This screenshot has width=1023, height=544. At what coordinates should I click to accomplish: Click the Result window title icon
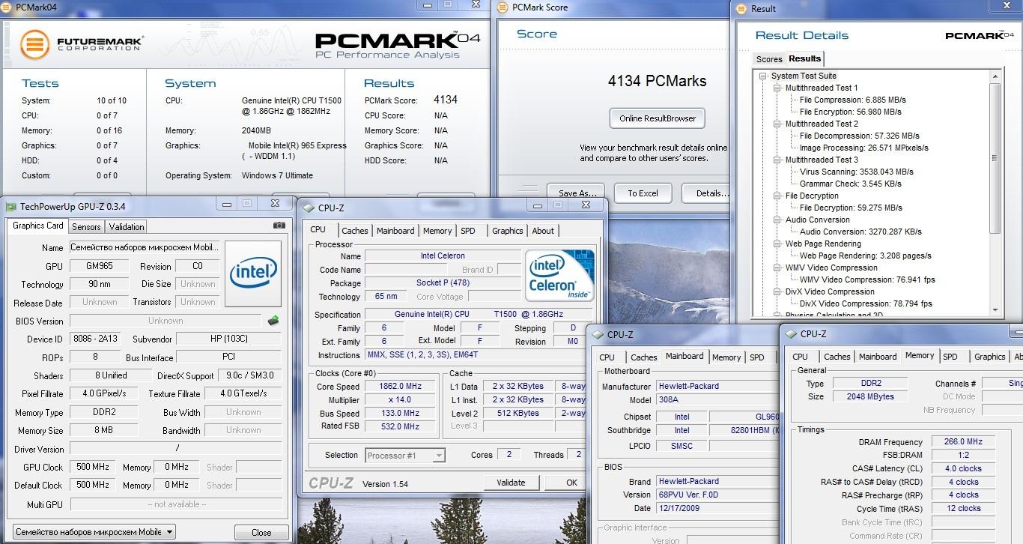click(x=741, y=9)
